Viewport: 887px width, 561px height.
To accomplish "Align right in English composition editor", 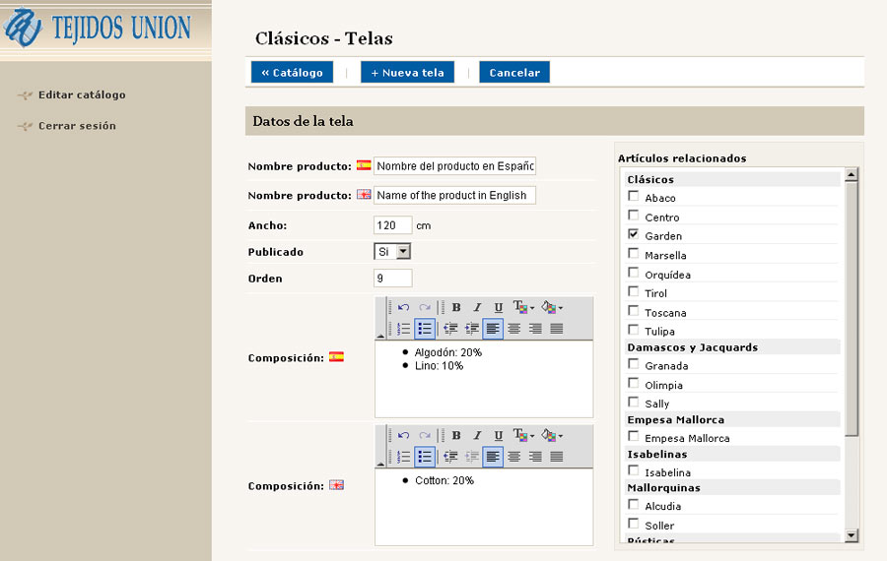I will pyautogui.click(x=535, y=457).
